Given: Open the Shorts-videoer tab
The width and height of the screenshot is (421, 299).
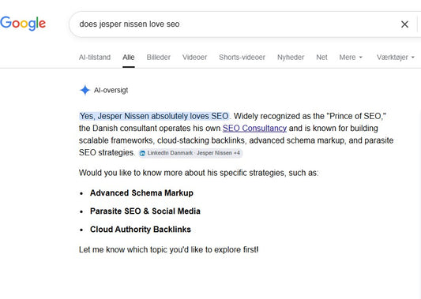Looking at the screenshot, I should (242, 58).
